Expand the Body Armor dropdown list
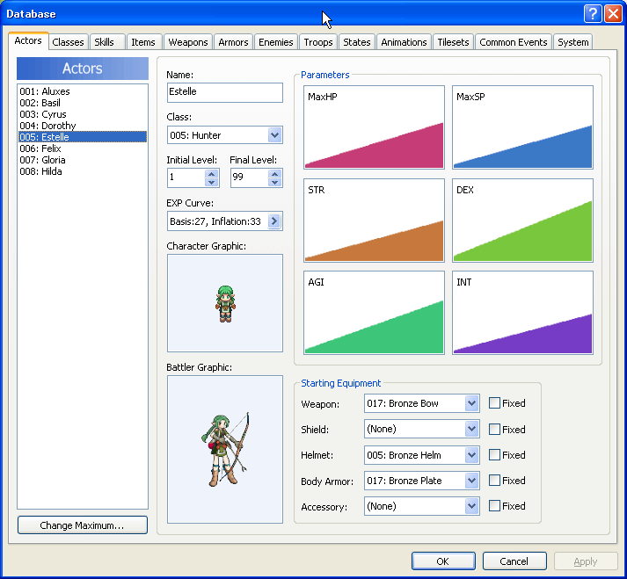This screenshot has width=627, height=579. pos(471,481)
